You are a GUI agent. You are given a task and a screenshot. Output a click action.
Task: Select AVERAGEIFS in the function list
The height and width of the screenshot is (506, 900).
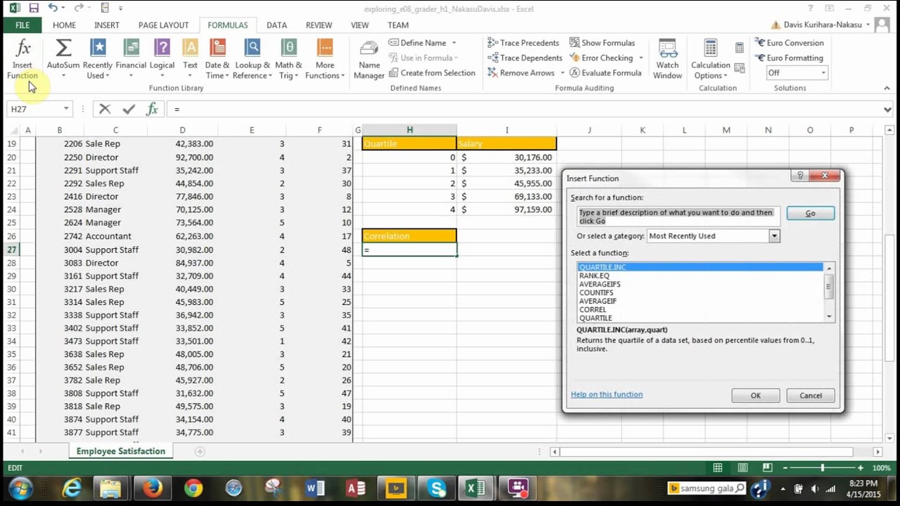tap(600, 284)
